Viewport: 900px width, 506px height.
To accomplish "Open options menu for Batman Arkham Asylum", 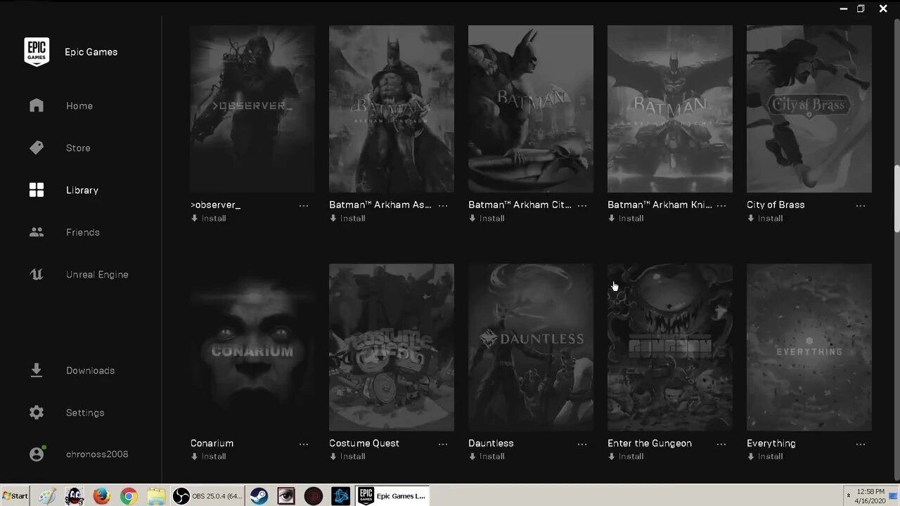I will point(443,205).
